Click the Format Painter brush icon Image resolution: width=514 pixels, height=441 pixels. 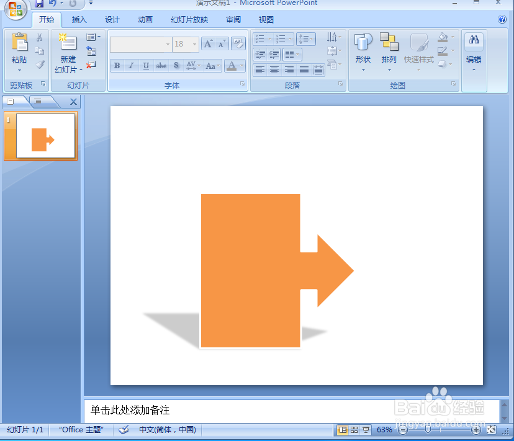(x=40, y=65)
